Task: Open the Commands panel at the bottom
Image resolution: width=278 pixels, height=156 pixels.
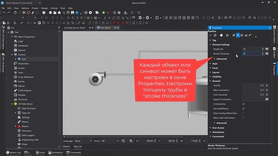Action: click(73, 153)
